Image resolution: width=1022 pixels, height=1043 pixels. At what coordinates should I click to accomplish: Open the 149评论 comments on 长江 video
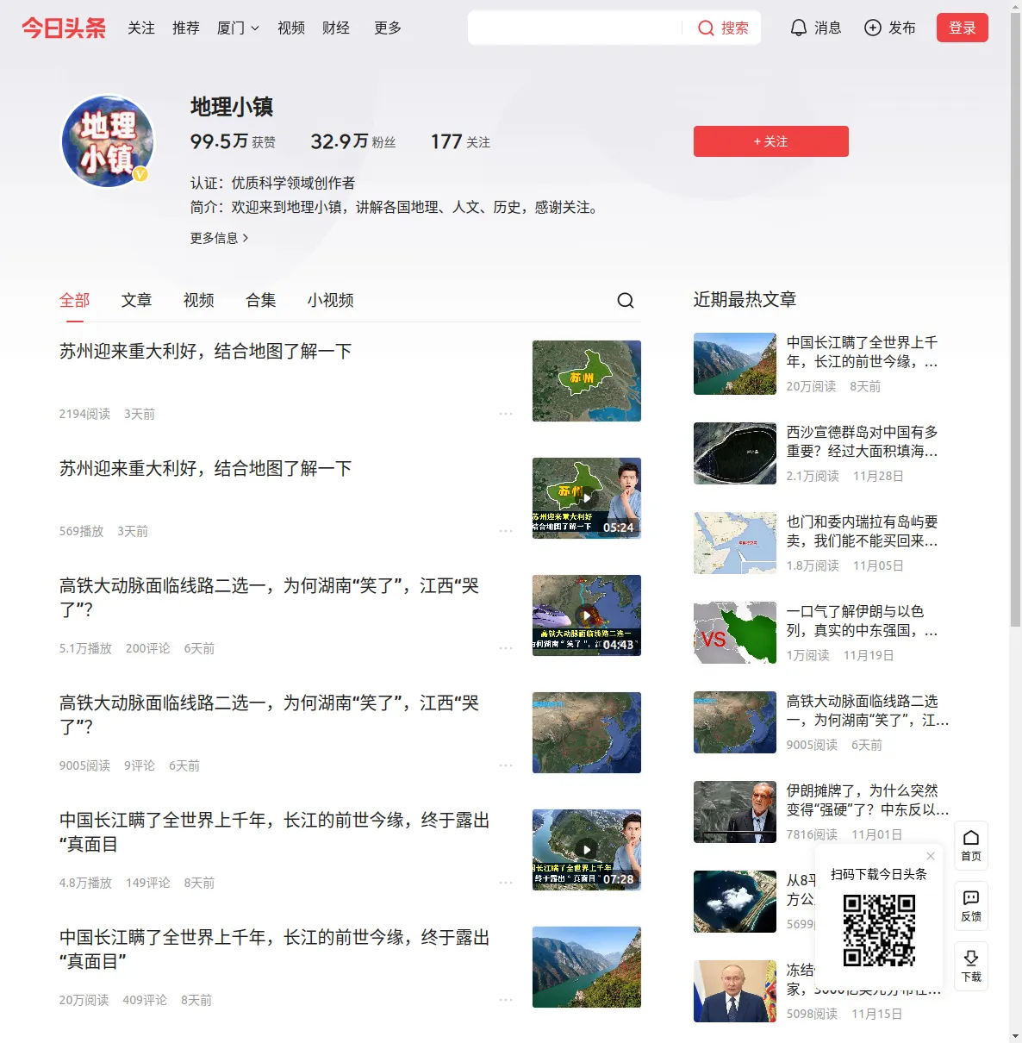coord(148,883)
